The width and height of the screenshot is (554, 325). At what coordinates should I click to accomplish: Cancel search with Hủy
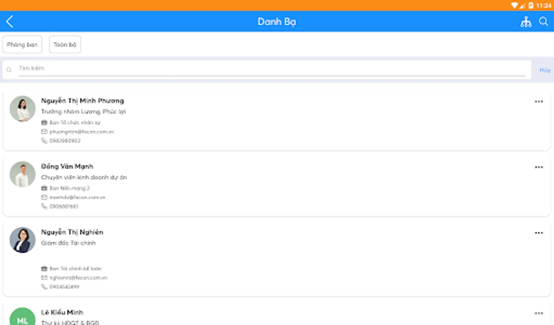(545, 70)
